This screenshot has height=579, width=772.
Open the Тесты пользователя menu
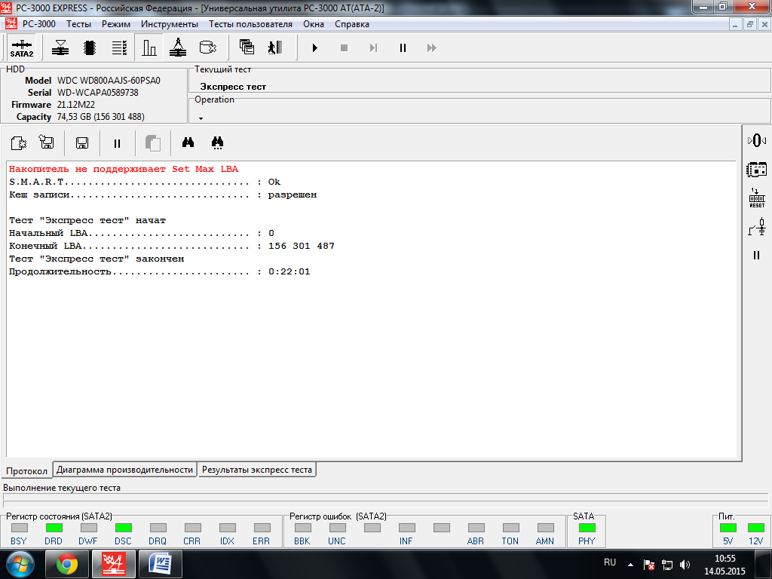click(250, 24)
